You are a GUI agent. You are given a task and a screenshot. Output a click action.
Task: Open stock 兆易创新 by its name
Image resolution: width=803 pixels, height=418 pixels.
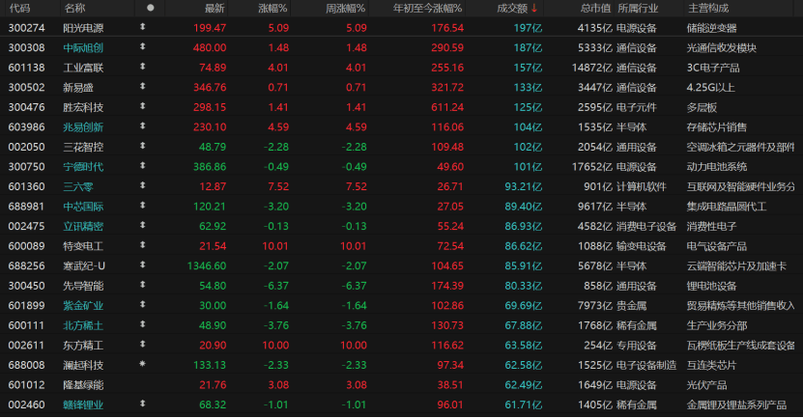pos(83,126)
